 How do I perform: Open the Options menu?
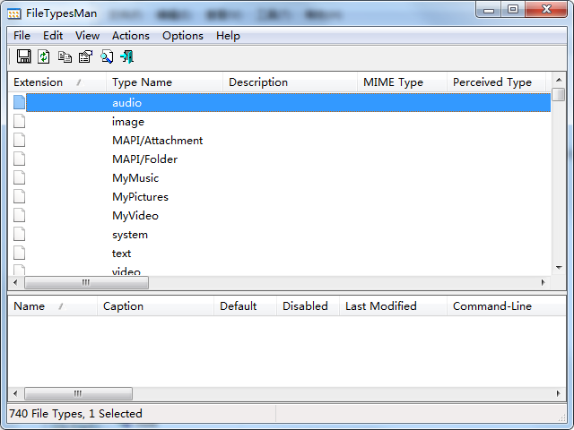pyautogui.click(x=183, y=36)
